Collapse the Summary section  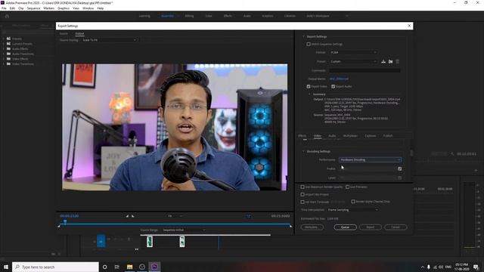pos(309,94)
